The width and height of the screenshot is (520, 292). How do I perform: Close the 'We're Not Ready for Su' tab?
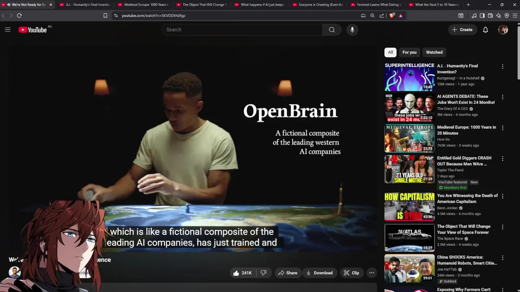tap(50, 4)
